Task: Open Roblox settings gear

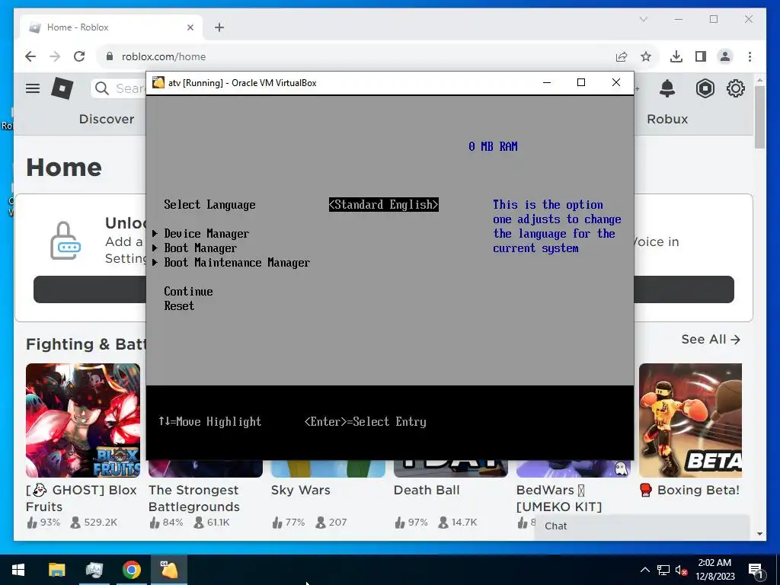Action: (736, 88)
